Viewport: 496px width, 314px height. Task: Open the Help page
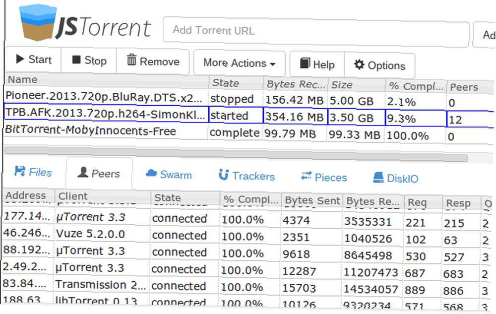coord(317,64)
